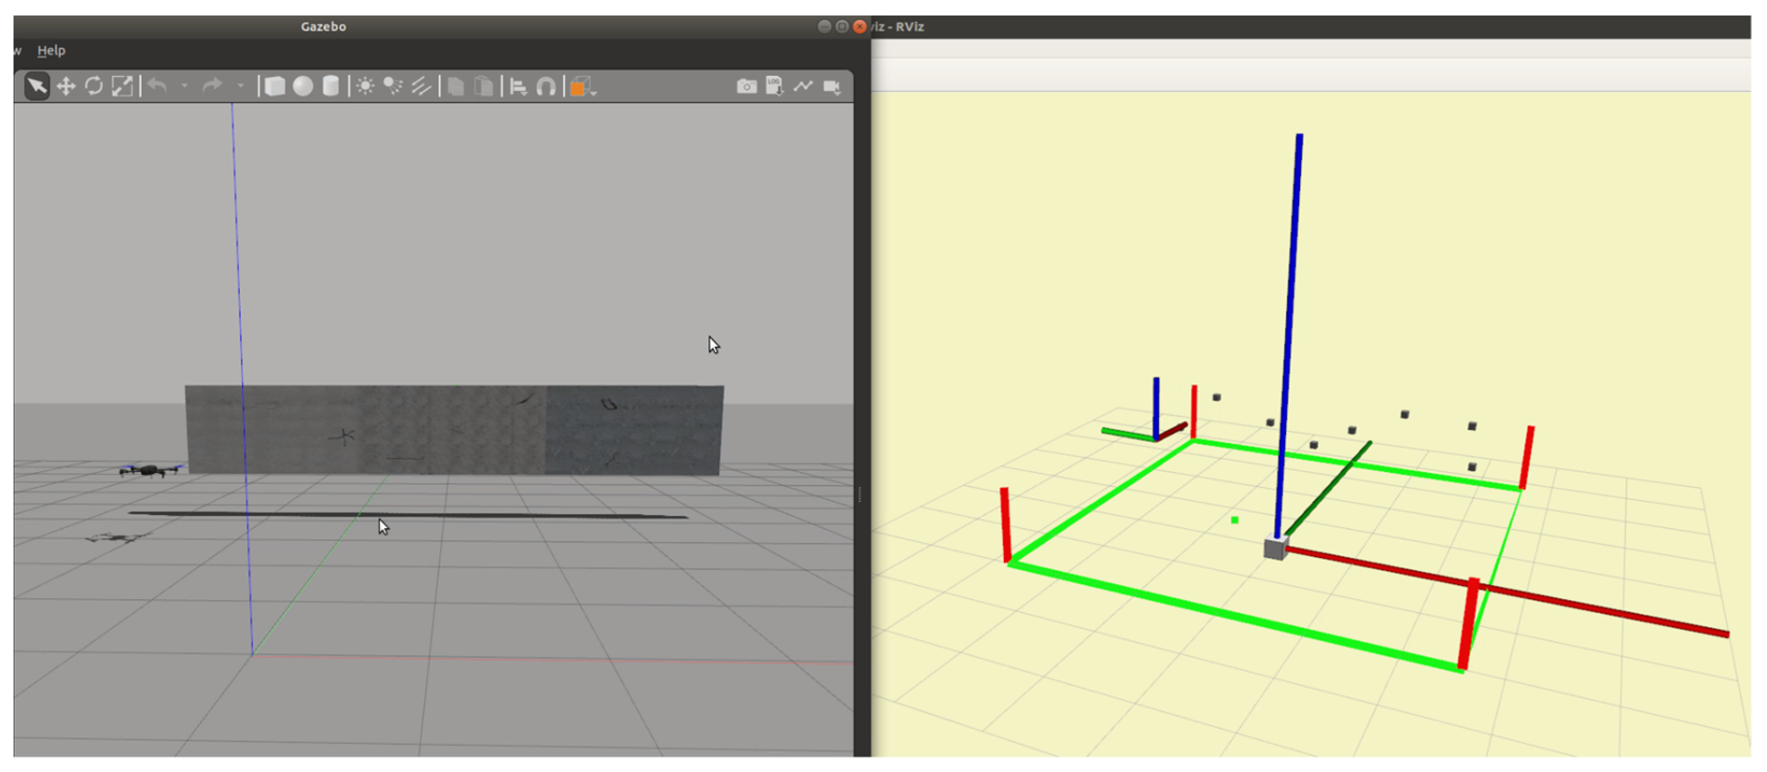The image size is (1767, 772).
Task: Take a screenshot with camera icon
Action: point(746,86)
